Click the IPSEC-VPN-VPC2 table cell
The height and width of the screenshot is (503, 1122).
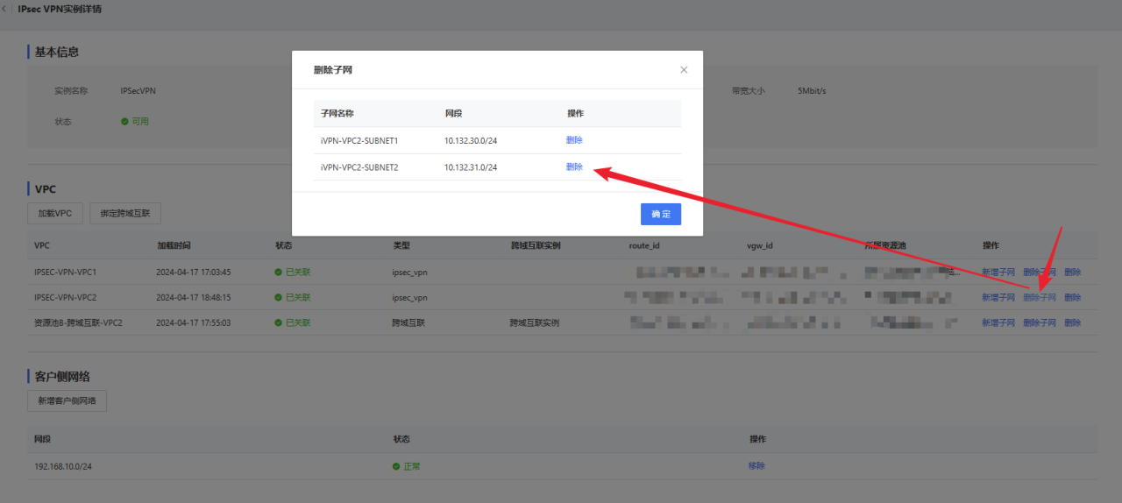(66, 298)
